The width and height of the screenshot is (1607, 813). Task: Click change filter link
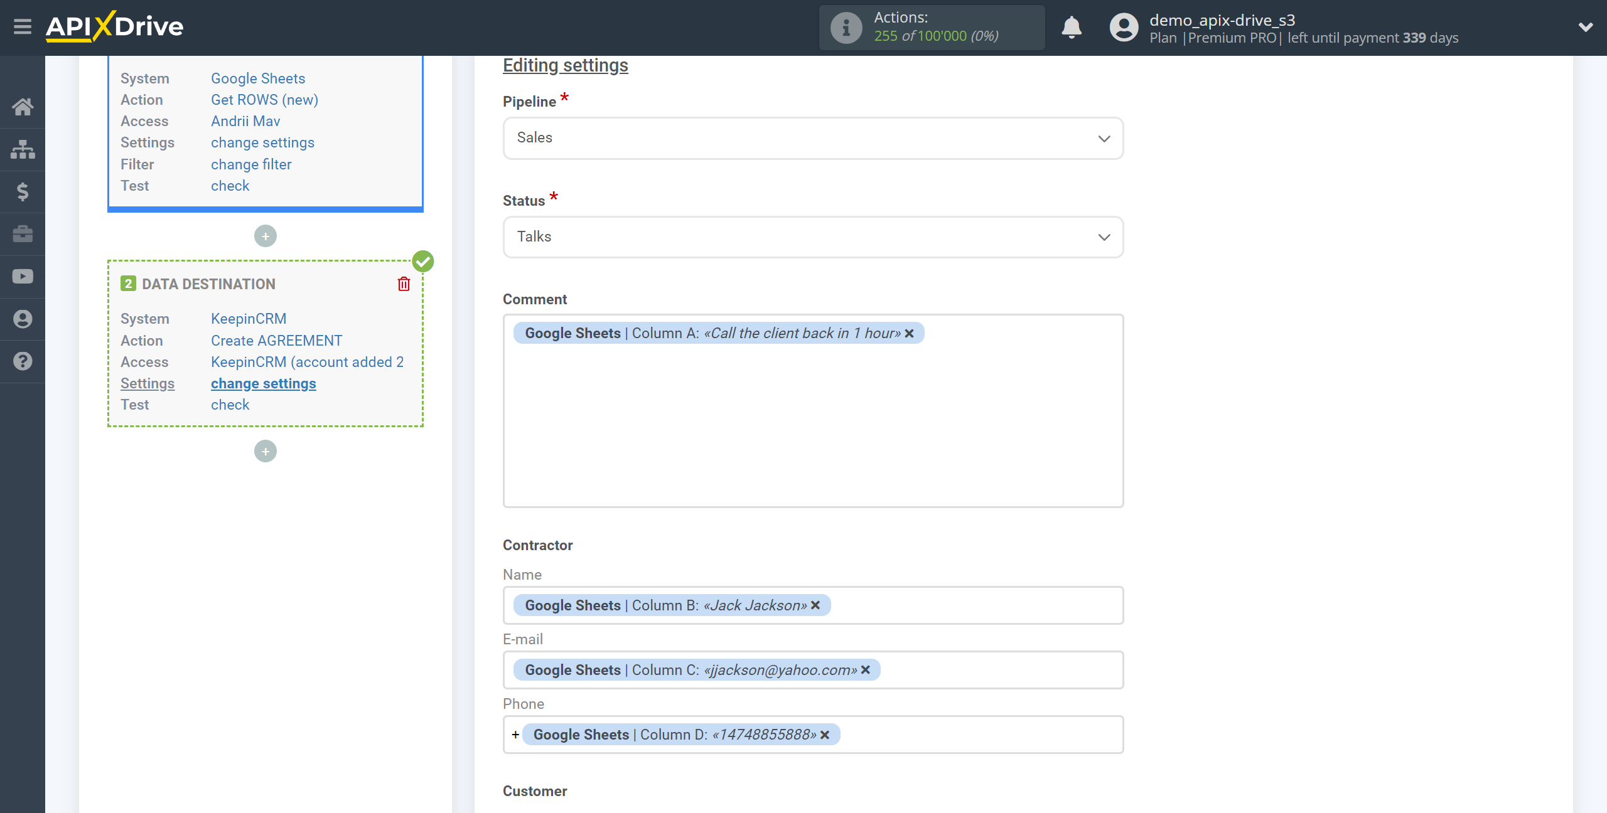(251, 164)
